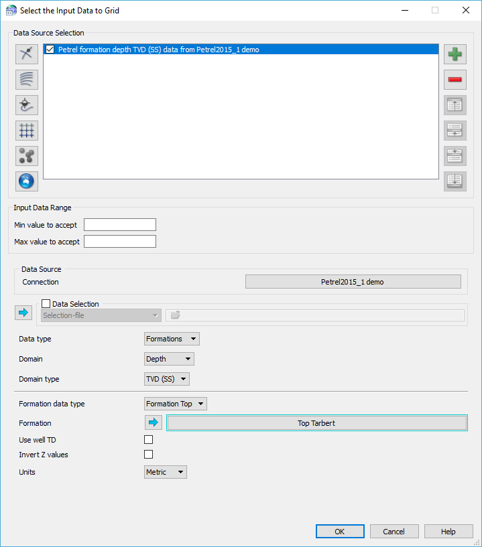The image size is (482, 547).
Task: Open the Units Metric dropdown
Action: (x=166, y=472)
